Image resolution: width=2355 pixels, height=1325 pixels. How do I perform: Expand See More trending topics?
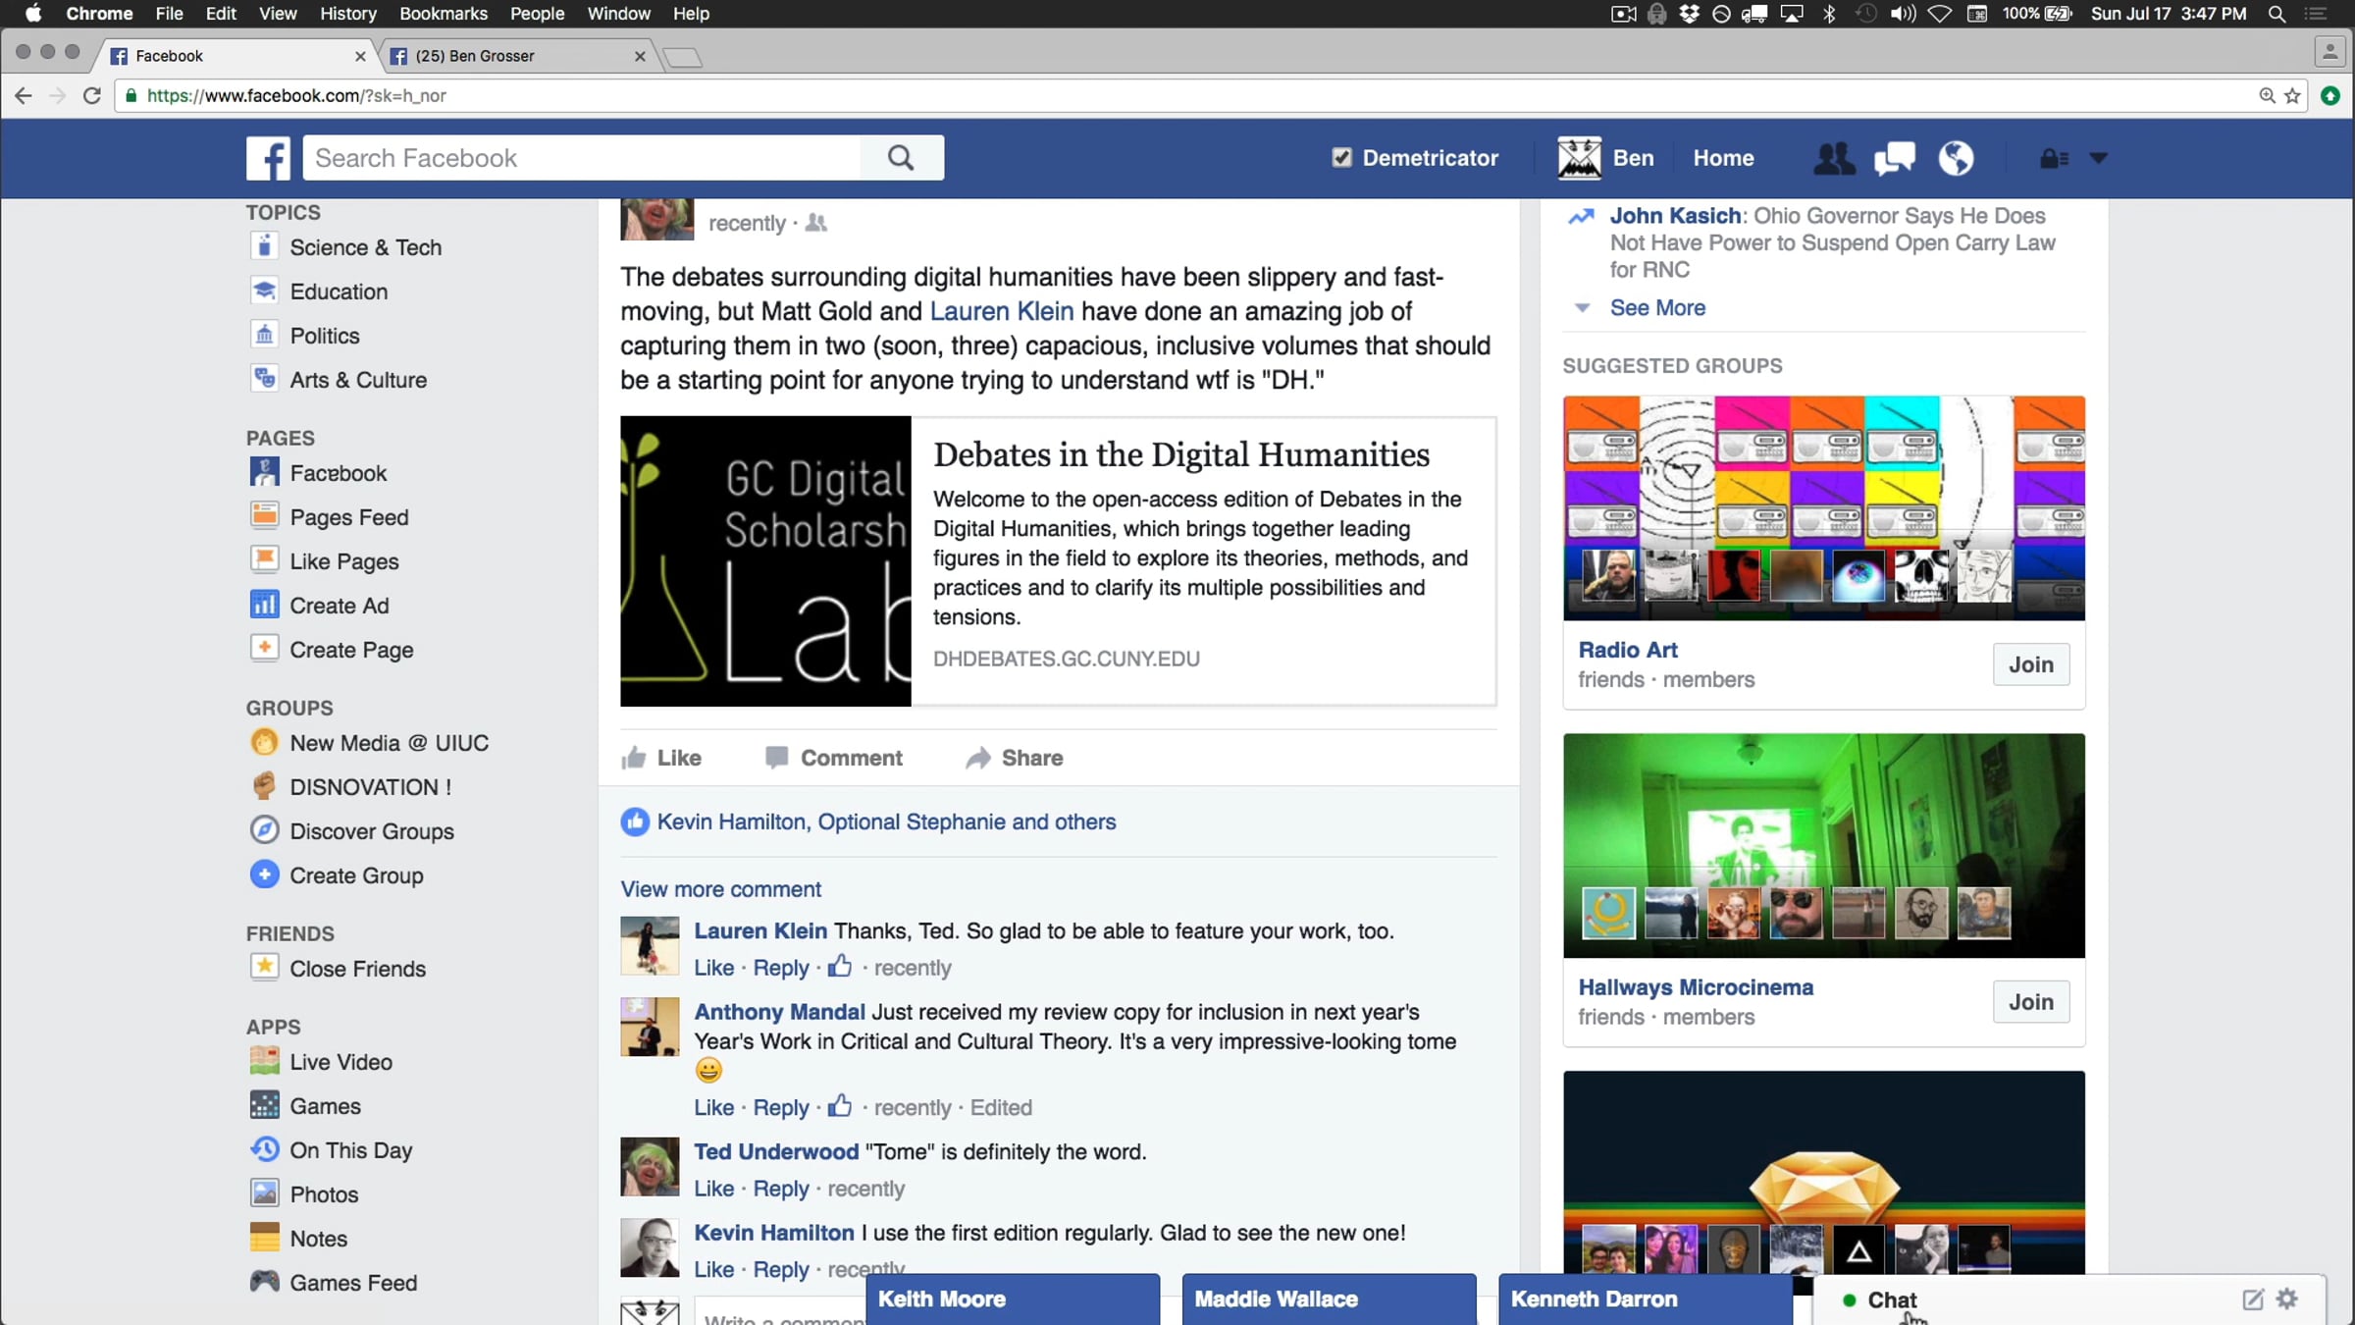pyautogui.click(x=1657, y=307)
